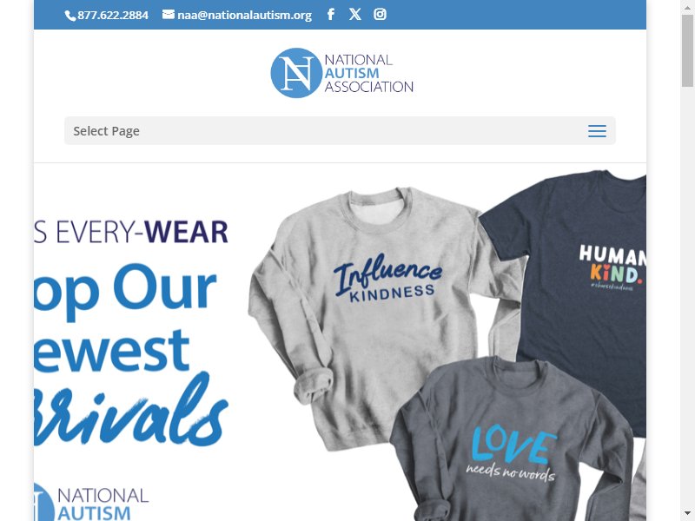Click the Shop Our Newest Arrivals banner text

click(x=131, y=354)
